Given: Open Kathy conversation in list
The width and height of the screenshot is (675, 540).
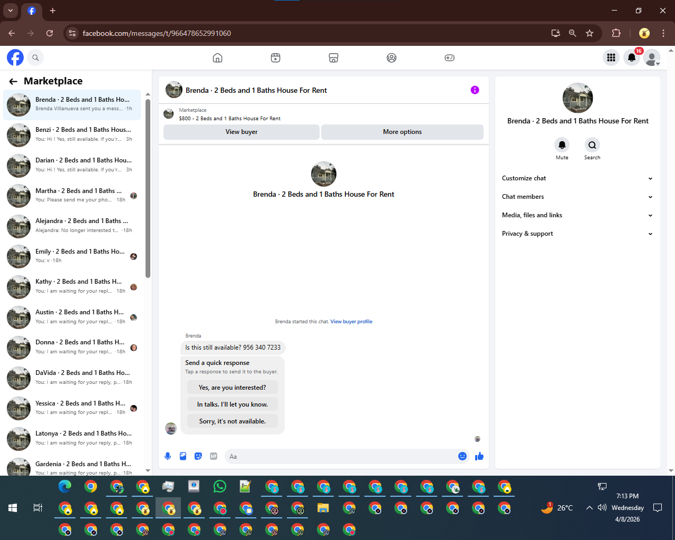Looking at the screenshot, I should [72, 286].
